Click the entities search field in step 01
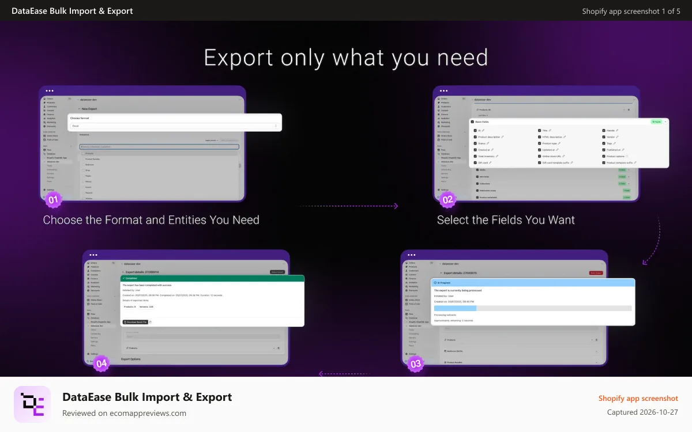 (x=160, y=147)
